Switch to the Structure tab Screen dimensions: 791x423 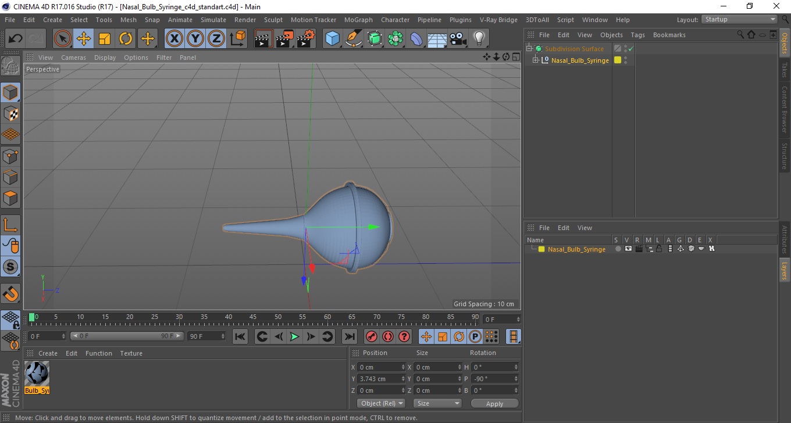tap(785, 156)
